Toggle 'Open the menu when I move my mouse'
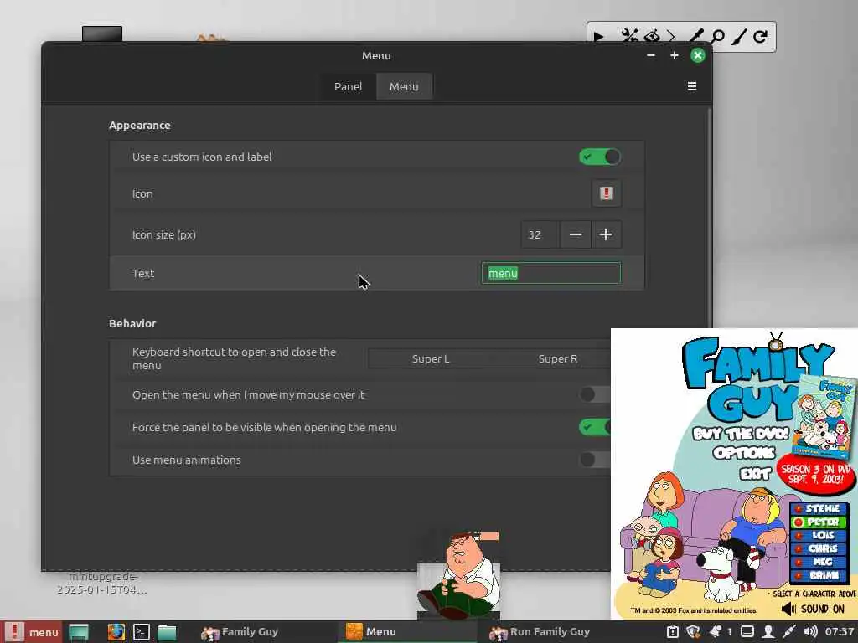Image resolution: width=858 pixels, height=643 pixels. 596,394
